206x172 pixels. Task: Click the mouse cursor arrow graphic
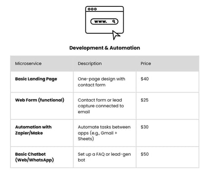click(116, 35)
